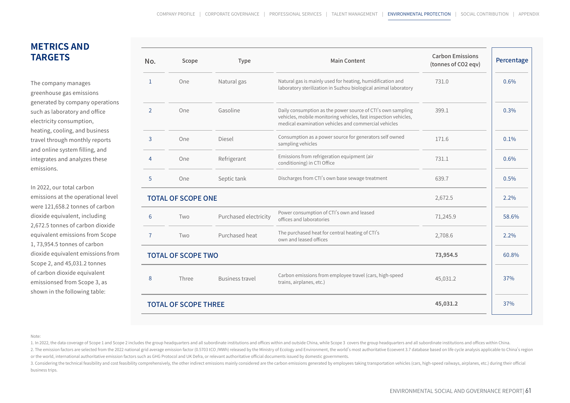570x403 pixels.
Task: Click row number 6 in table
Action: (150, 217)
